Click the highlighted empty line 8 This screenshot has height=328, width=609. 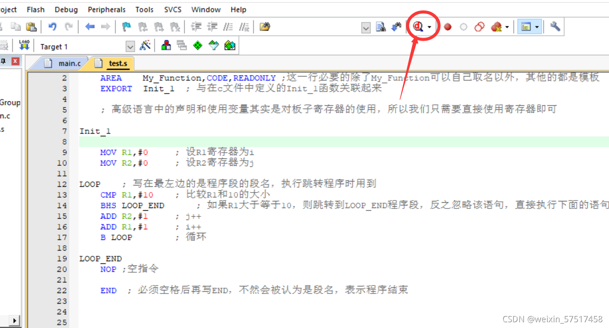pos(344,142)
